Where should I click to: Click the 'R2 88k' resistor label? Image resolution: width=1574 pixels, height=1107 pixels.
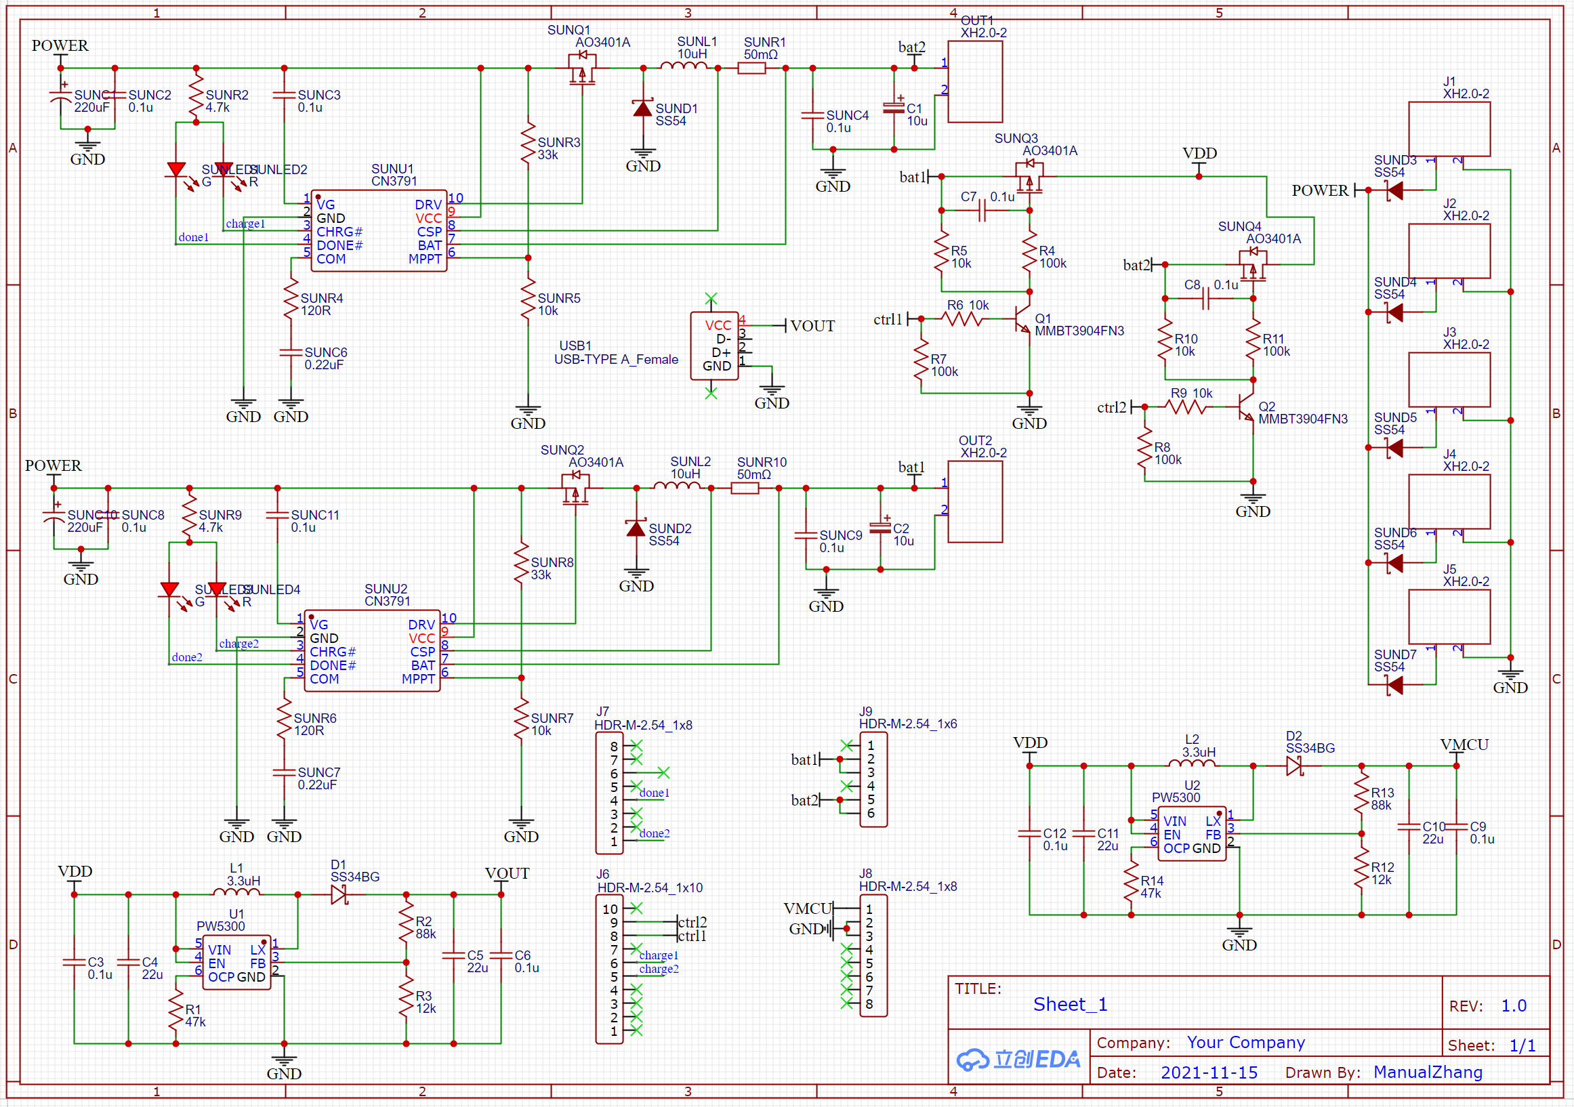point(425,927)
